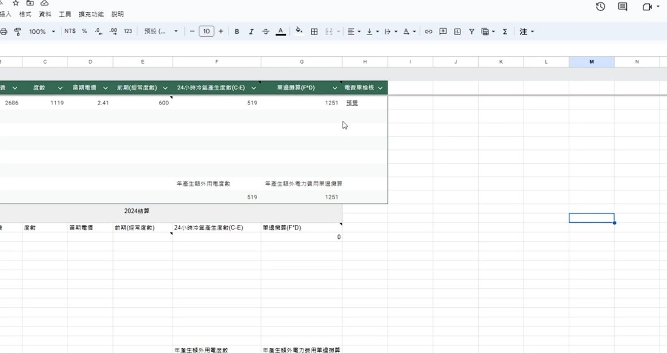This screenshot has height=353, width=667.
Task: Increase font size with plus button
Action: pyautogui.click(x=220, y=32)
